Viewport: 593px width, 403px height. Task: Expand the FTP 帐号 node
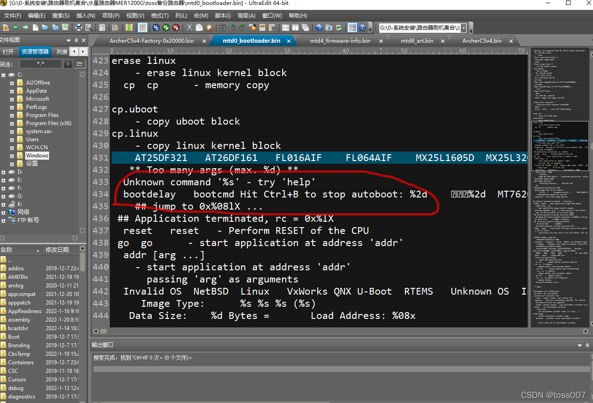pyautogui.click(x=4, y=220)
